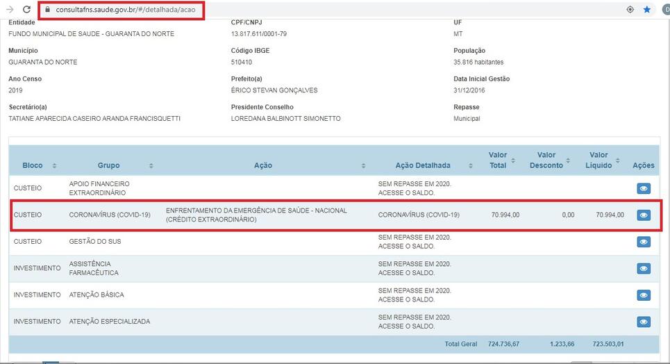Sort the table by the Ação Detalhada column
The height and width of the screenshot is (364, 670).
pyautogui.click(x=471, y=165)
